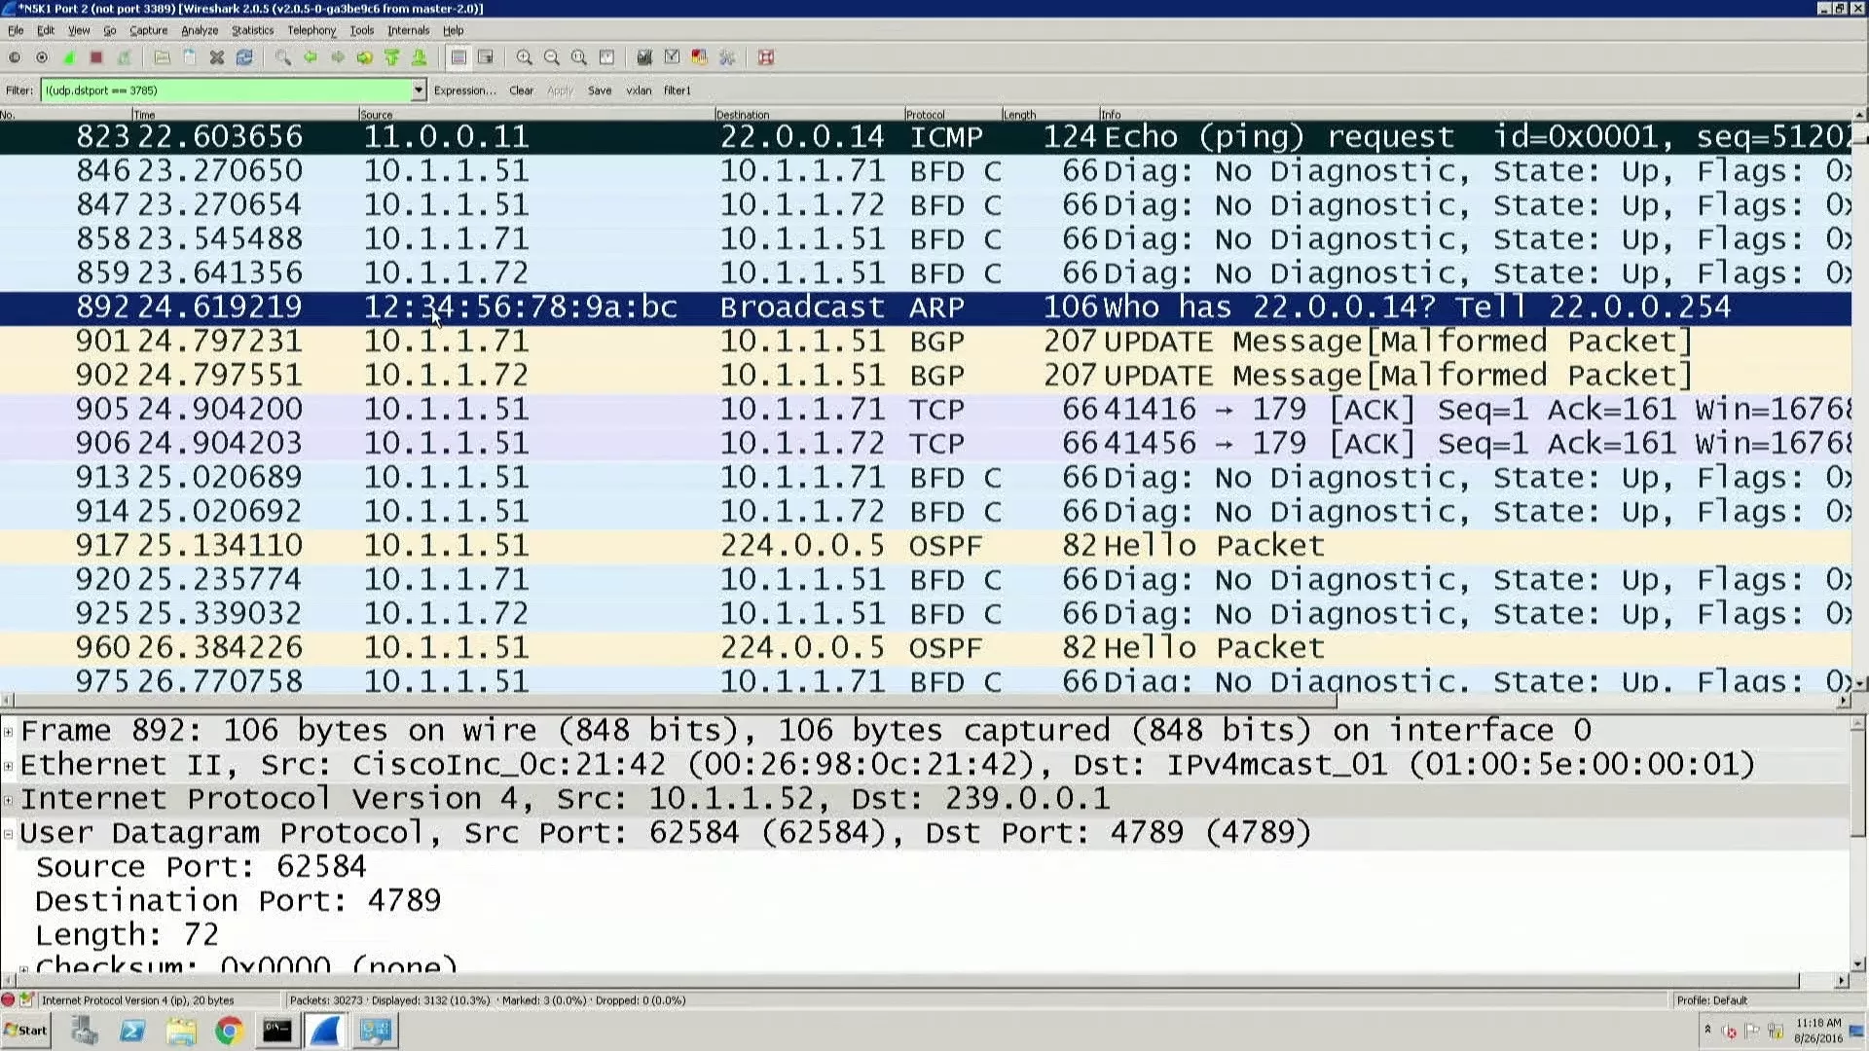Close this capture file (X icon)
The image size is (1869, 1051).
tap(216, 57)
